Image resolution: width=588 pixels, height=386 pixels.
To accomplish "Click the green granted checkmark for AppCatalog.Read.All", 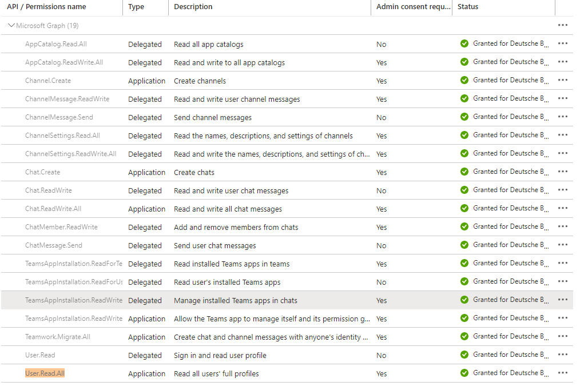I will tap(464, 43).
